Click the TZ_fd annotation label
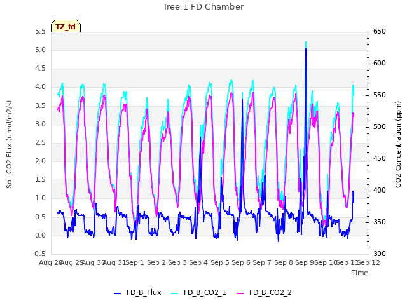Viewport: 407px width, 305px height. [x=66, y=26]
